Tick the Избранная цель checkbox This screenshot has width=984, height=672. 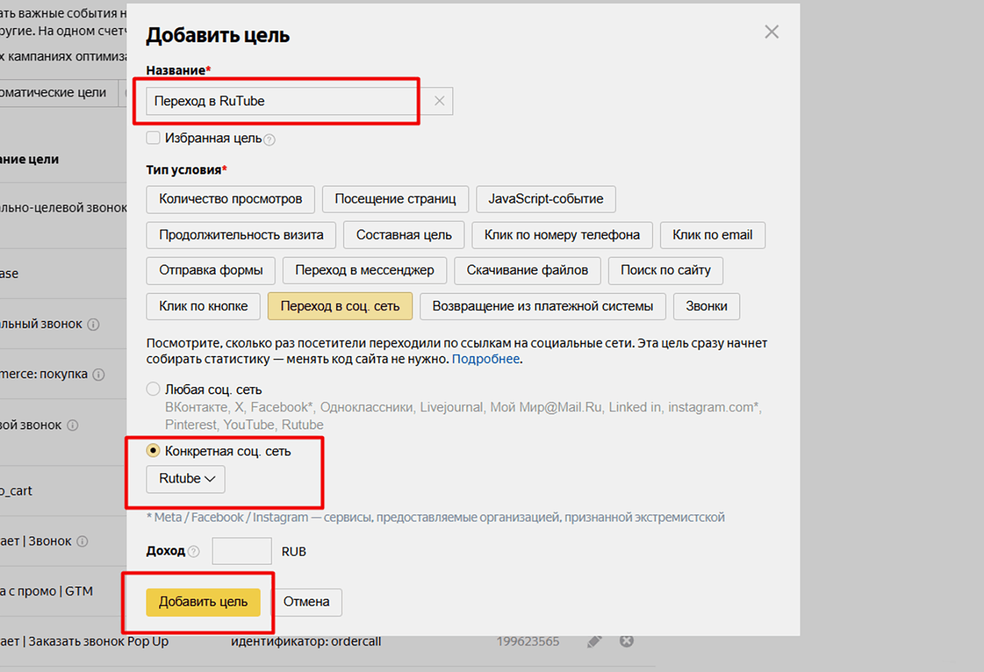[x=153, y=138]
